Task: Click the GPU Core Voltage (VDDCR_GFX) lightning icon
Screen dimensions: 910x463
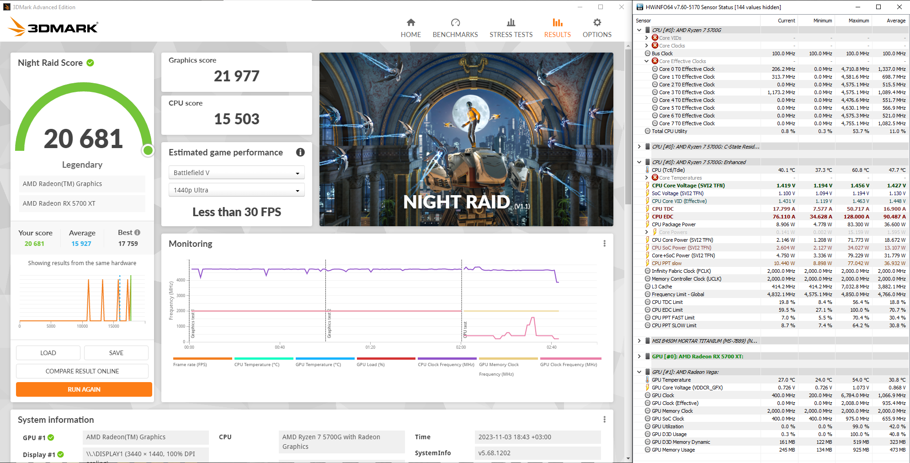Action: (x=648, y=388)
